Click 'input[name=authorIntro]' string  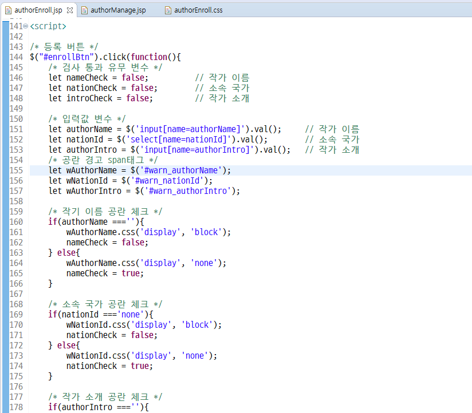coord(197,150)
